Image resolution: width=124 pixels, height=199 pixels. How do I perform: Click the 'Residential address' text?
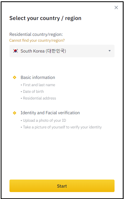(39, 98)
